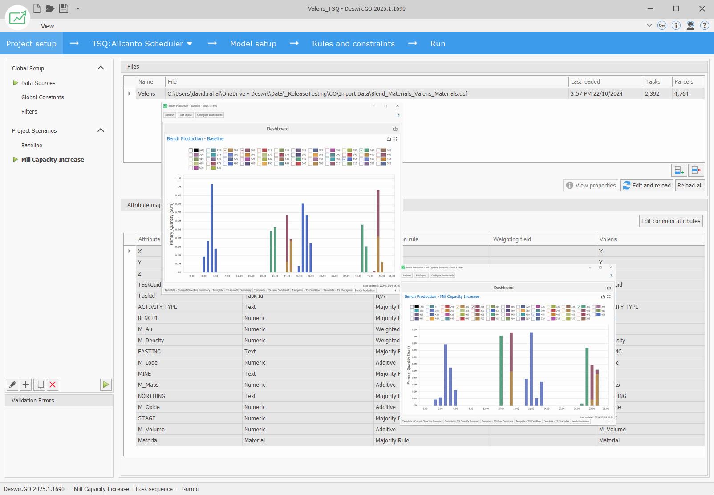Click the user account icon at top right
This screenshot has width=714, height=495.
click(x=690, y=25)
